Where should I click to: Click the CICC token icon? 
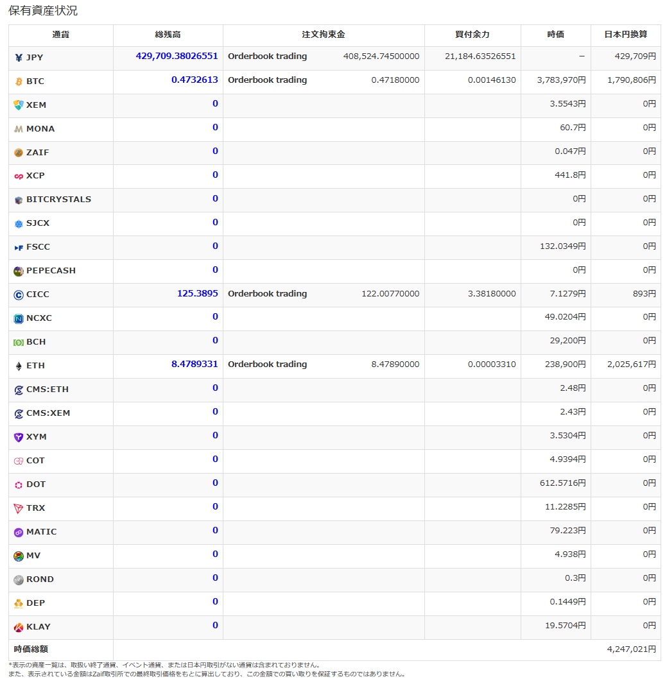click(19, 295)
